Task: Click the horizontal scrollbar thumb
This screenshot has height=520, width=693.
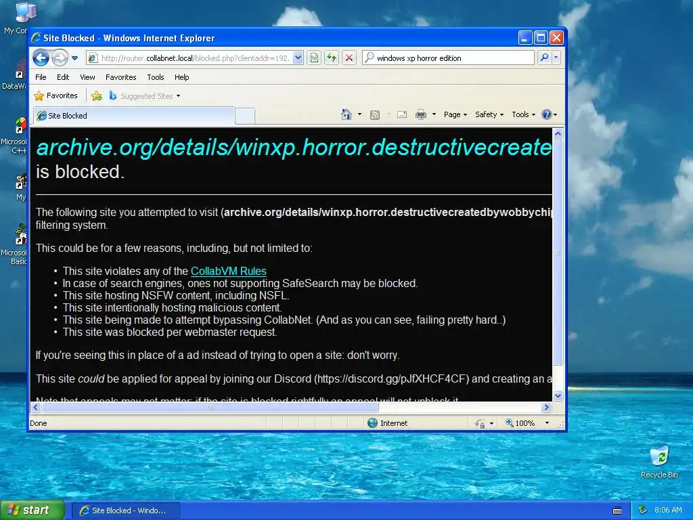Action: click(210, 407)
